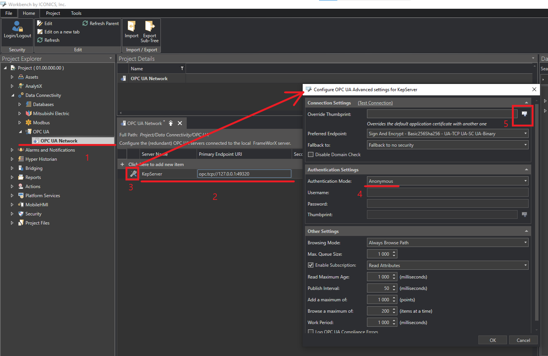This screenshot has height=356, width=548.
Task: Open the Preferred Endpoint dropdown
Action: pyautogui.click(x=526, y=134)
